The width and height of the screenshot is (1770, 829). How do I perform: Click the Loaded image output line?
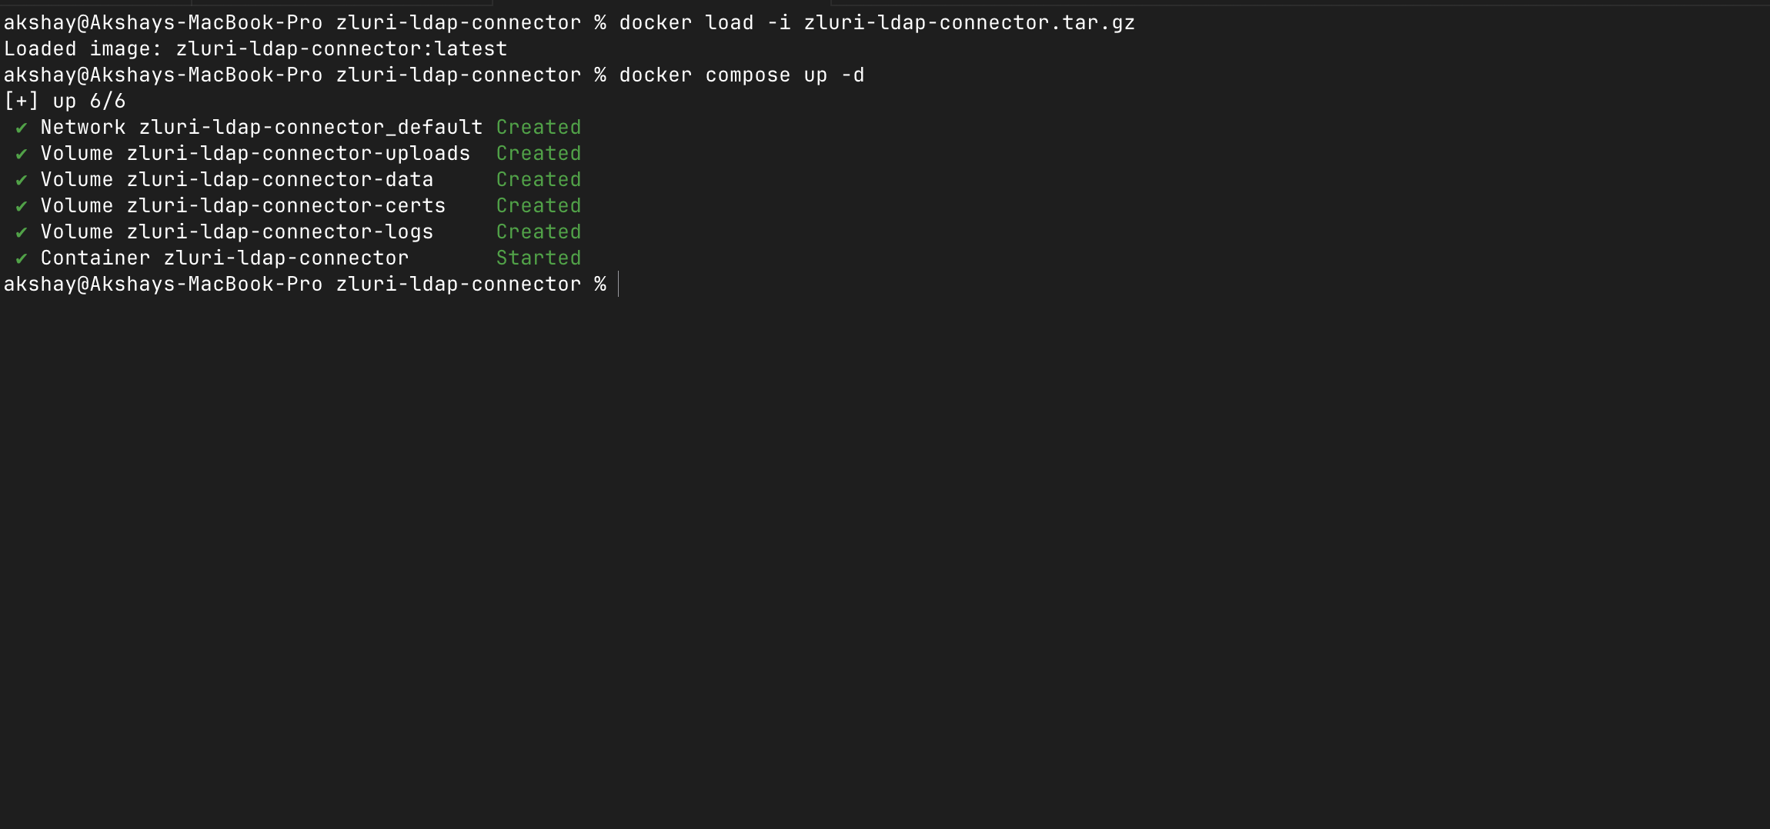255,48
